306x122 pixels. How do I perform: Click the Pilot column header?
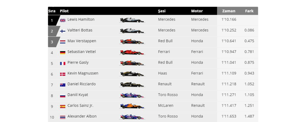click(x=64, y=11)
